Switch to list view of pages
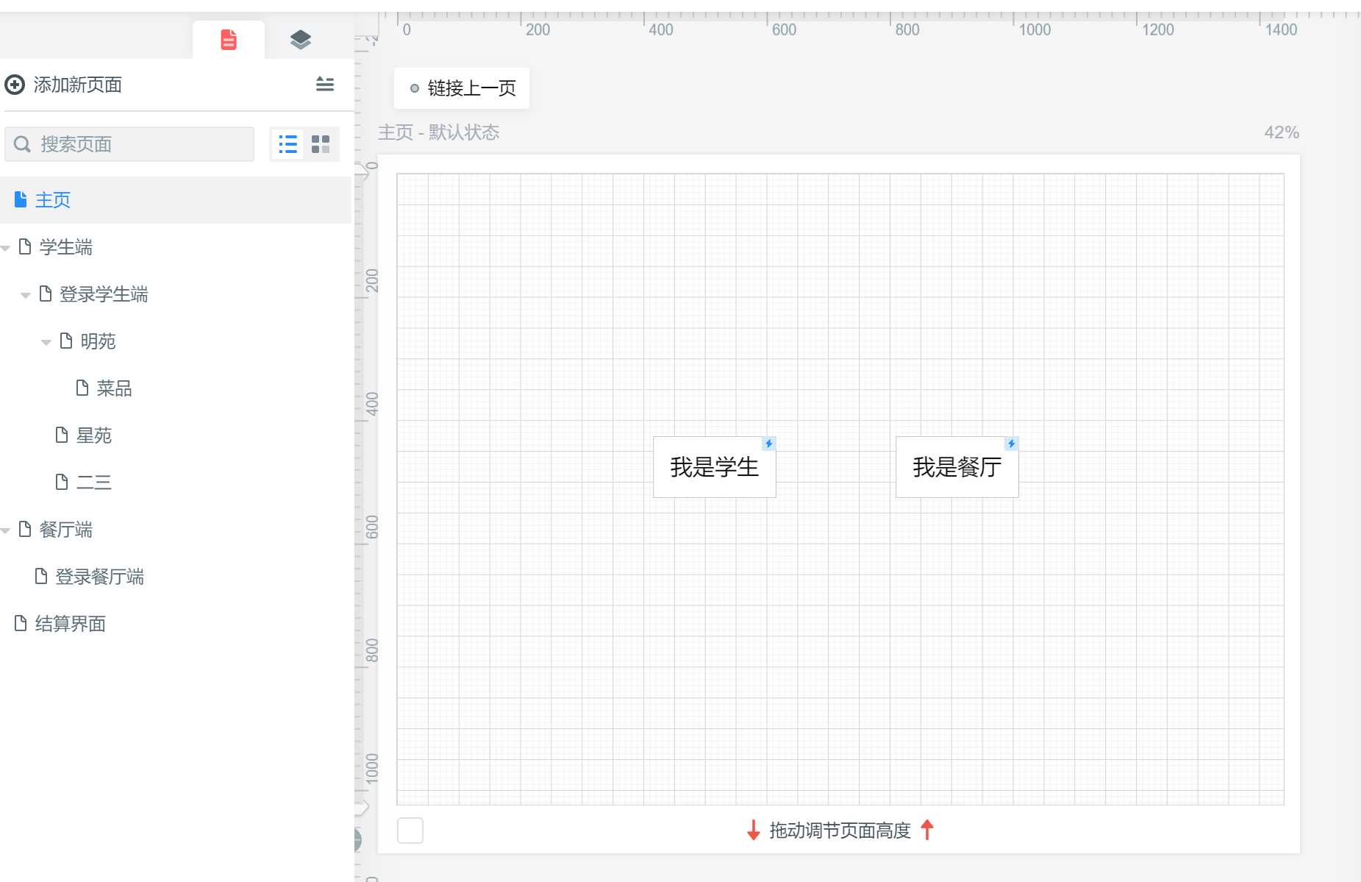1361x882 pixels. pos(287,144)
